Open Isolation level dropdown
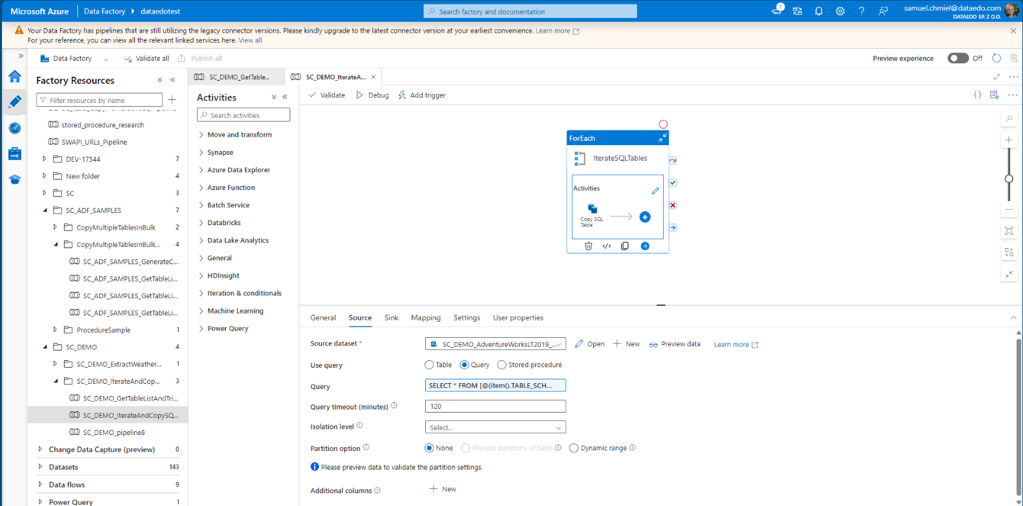 [x=496, y=427]
